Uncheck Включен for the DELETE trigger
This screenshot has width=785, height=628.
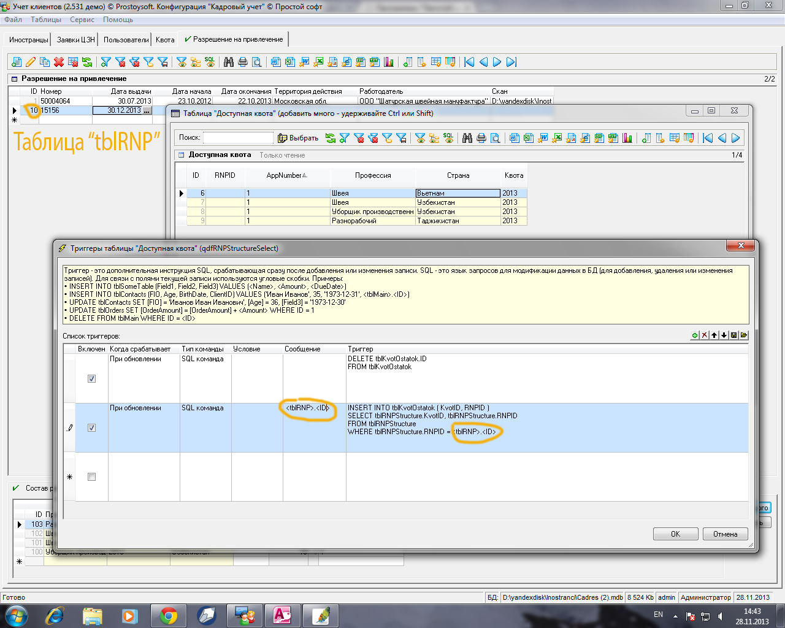pyautogui.click(x=92, y=379)
